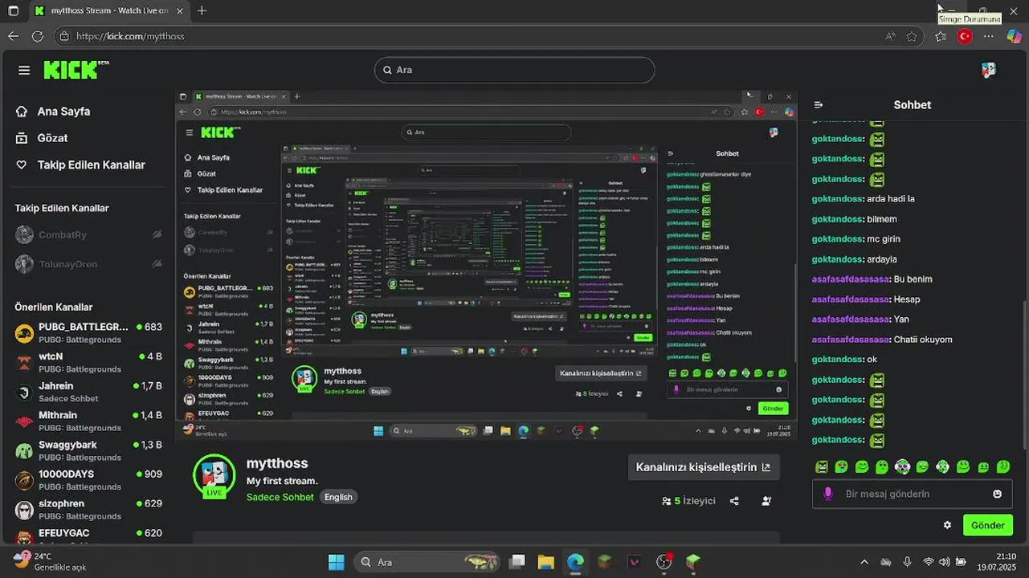Open the Kick hamburger menu beside the logo

[x=24, y=71]
